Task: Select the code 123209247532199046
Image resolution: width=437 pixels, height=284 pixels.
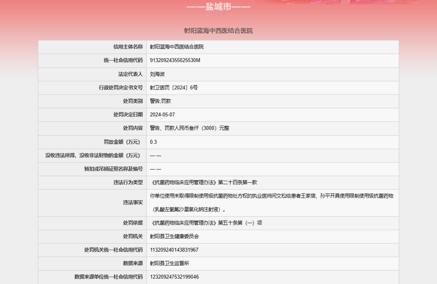Action: 174,277
